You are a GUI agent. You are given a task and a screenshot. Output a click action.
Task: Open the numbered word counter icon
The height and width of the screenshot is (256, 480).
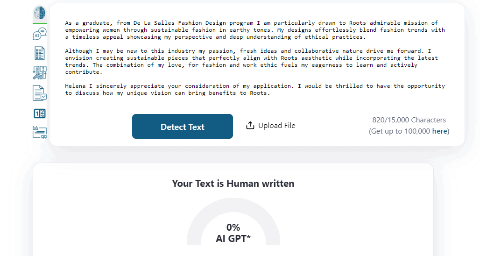[40, 114]
